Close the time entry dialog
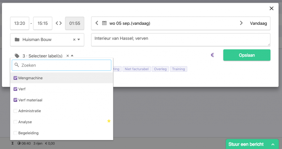The width and height of the screenshot is (282, 149). [271, 9]
